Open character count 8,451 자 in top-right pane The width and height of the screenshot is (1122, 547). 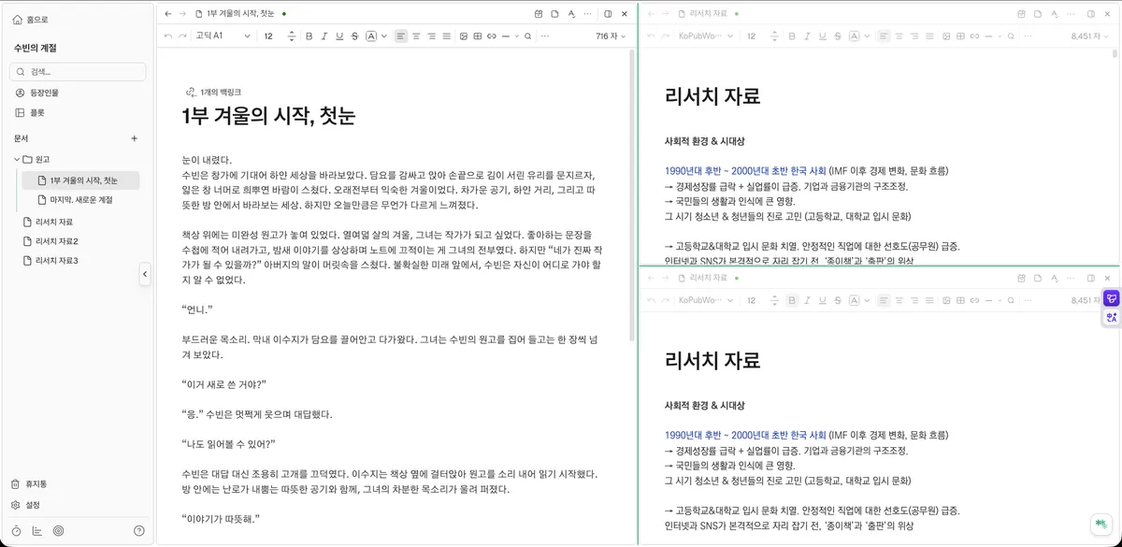point(1091,36)
